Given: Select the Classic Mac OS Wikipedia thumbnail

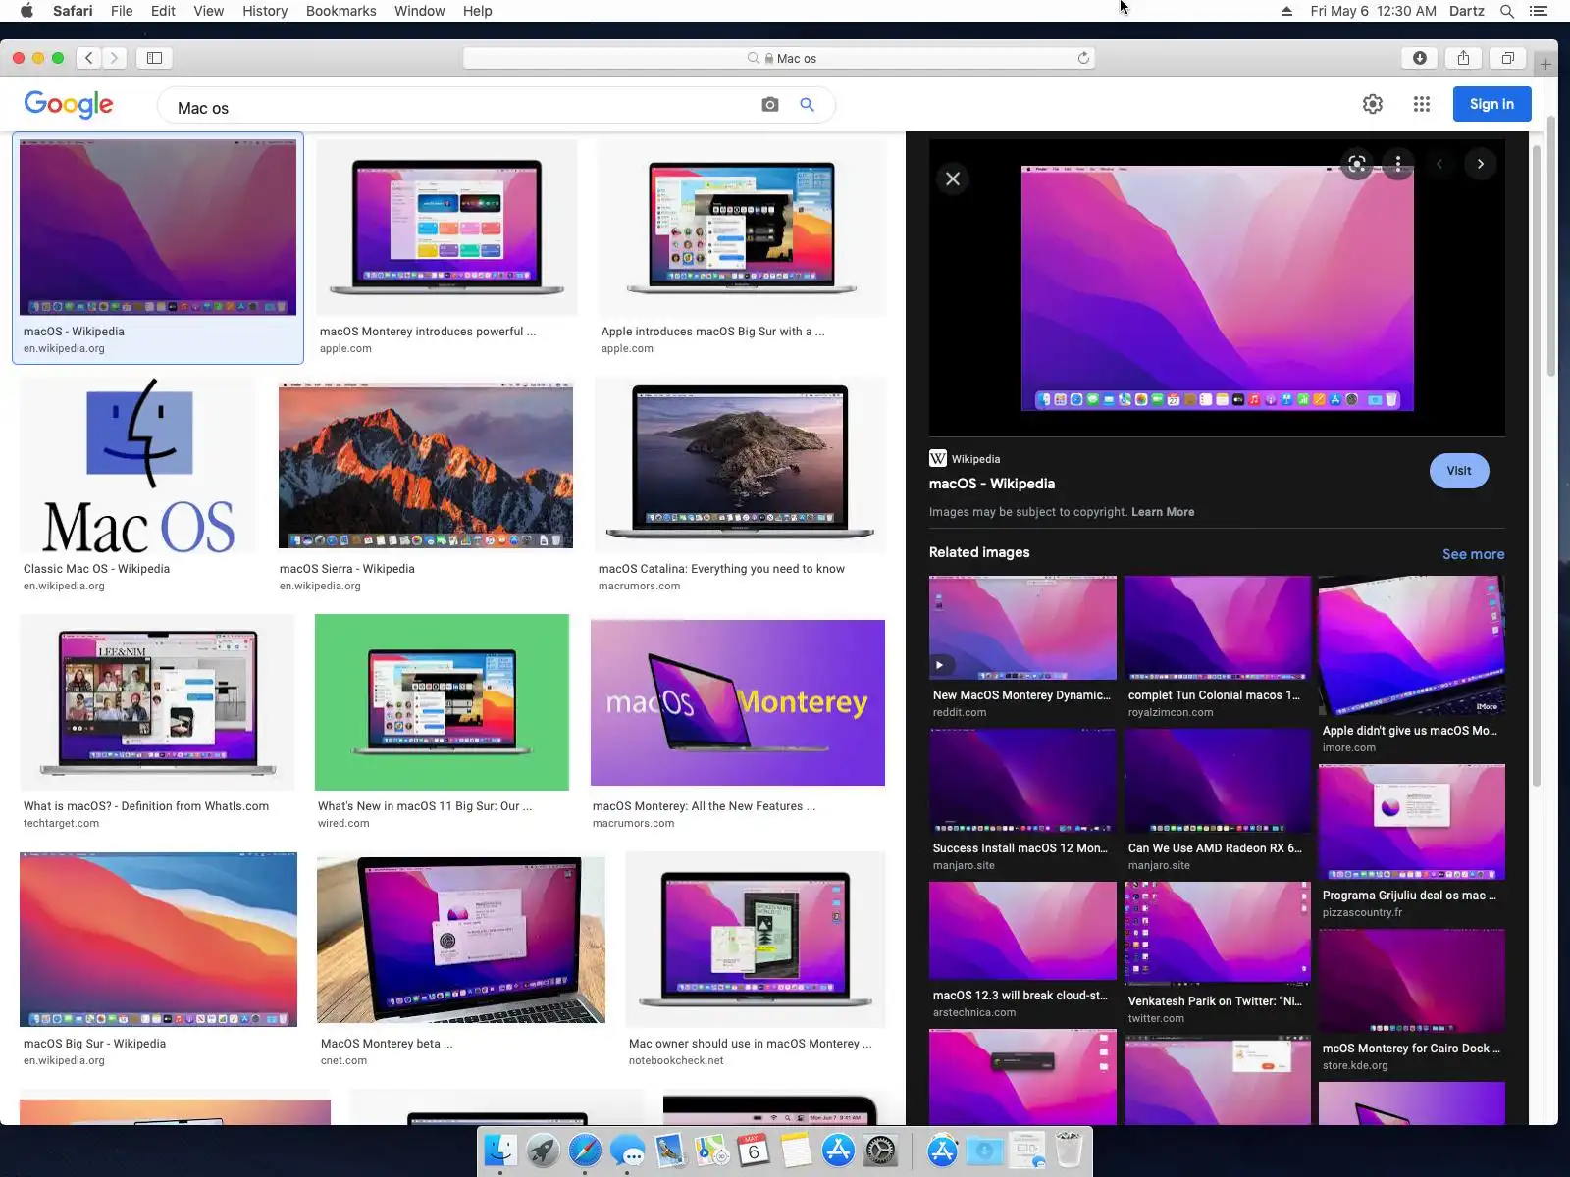Looking at the screenshot, I should coord(138,465).
